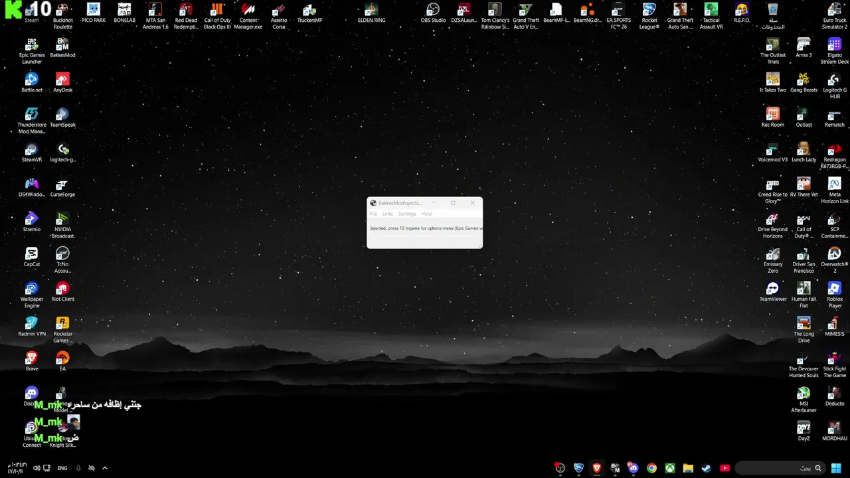The image size is (850, 478).
Task: Select Red Dead Redemption desktop icon
Action: coord(186,17)
